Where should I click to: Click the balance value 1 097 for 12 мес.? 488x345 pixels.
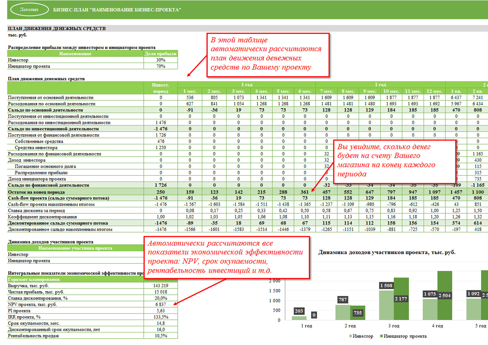[x=434, y=192]
